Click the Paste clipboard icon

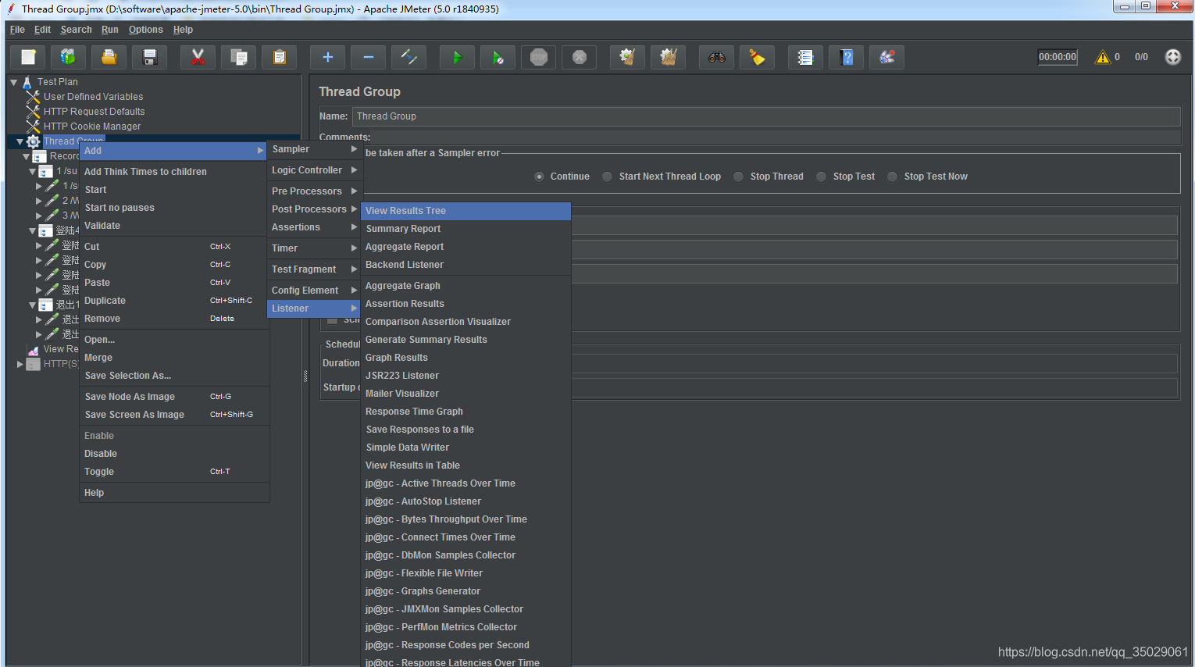coord(279,57)
